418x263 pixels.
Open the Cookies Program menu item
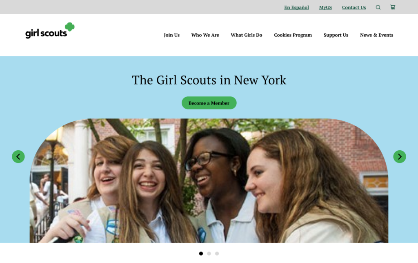click(x=293, y=35)
